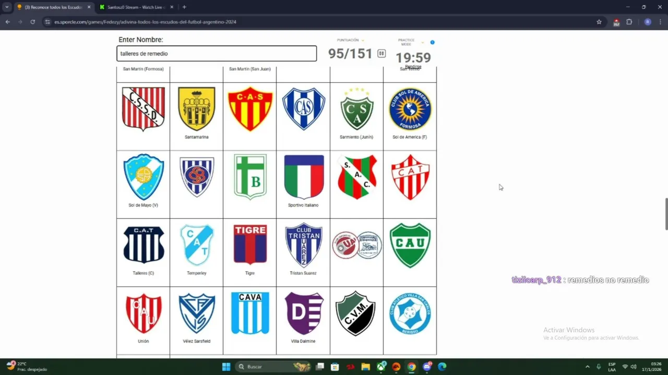Click the 'Talleres (C)' caption
This screenshot has width=668, height=375.
(x=144, y=273)
